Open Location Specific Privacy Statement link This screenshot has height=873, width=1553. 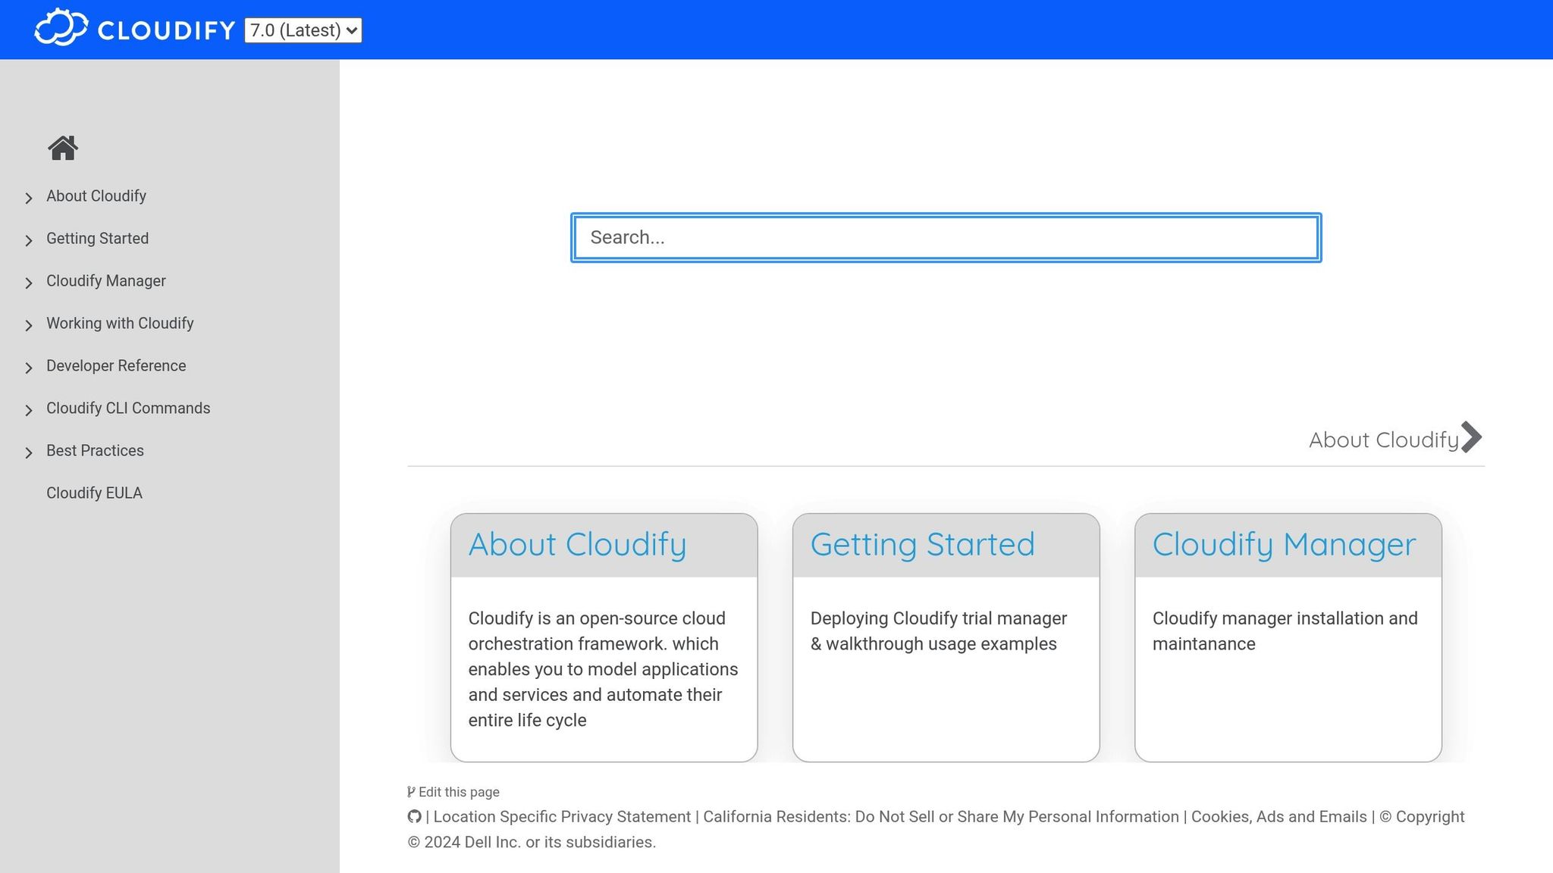pos(562,817)
